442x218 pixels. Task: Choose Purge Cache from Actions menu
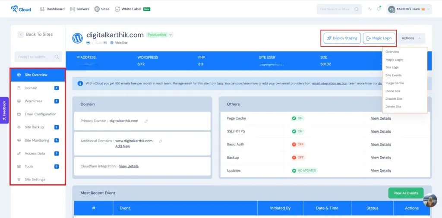coord(395,83)
